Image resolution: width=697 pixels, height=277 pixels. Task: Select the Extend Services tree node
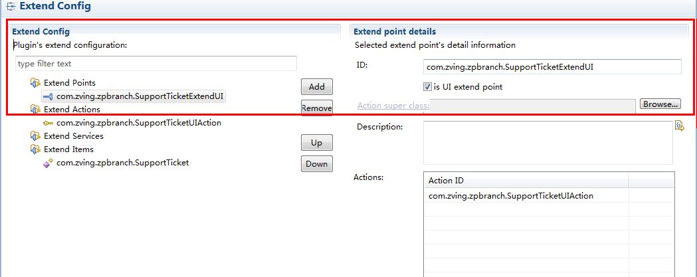[x=73, y=136]
